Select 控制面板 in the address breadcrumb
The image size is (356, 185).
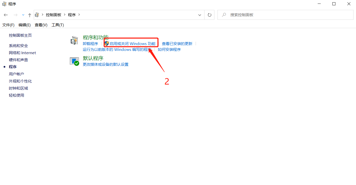tap(54, 15)
